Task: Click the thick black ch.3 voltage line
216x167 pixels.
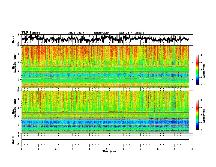Action: [105, 140]
